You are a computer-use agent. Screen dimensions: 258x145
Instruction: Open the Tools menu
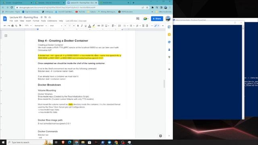tap(43, 21)
